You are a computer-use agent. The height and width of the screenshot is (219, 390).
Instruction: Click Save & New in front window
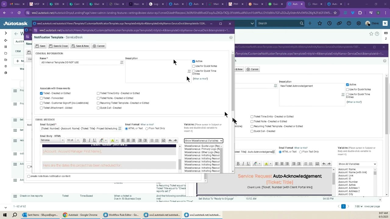pos(80,46)
